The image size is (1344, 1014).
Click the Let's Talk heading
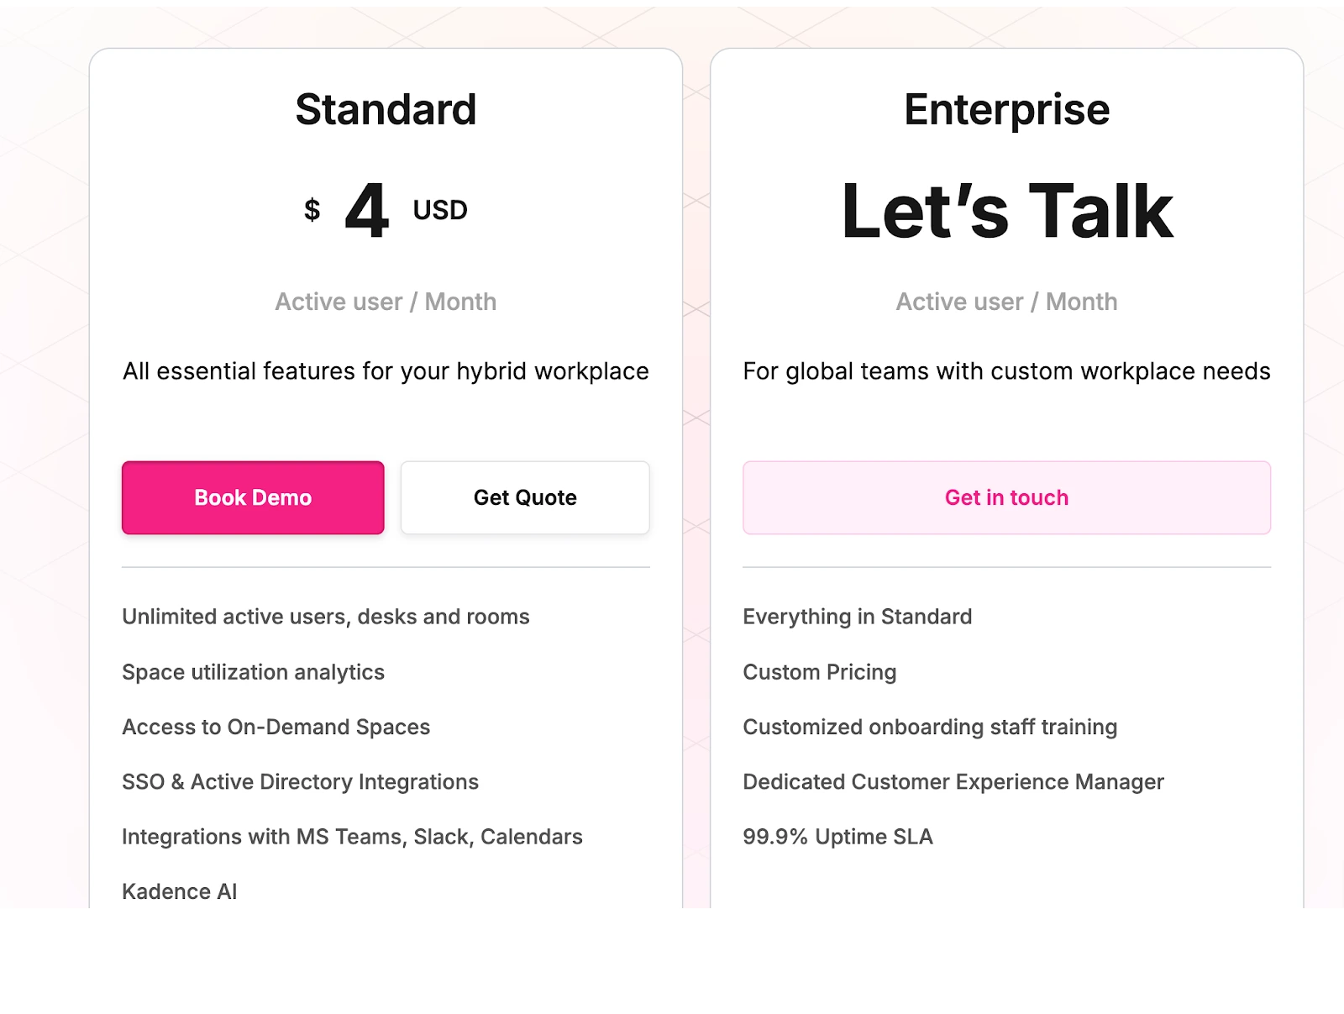coord(1006,208)
